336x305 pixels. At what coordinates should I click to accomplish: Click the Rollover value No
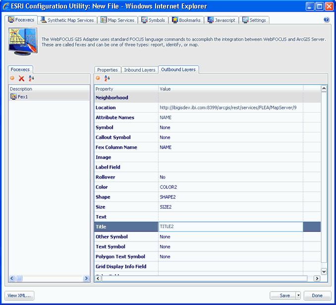coord(163,177)
